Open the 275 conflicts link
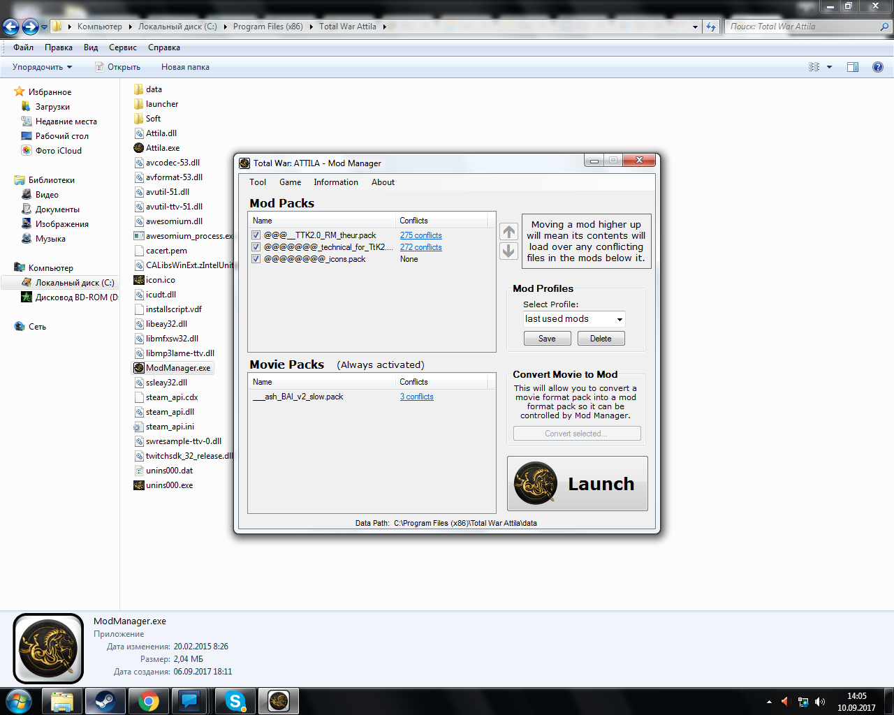894x715 pixels. [421, 235]
